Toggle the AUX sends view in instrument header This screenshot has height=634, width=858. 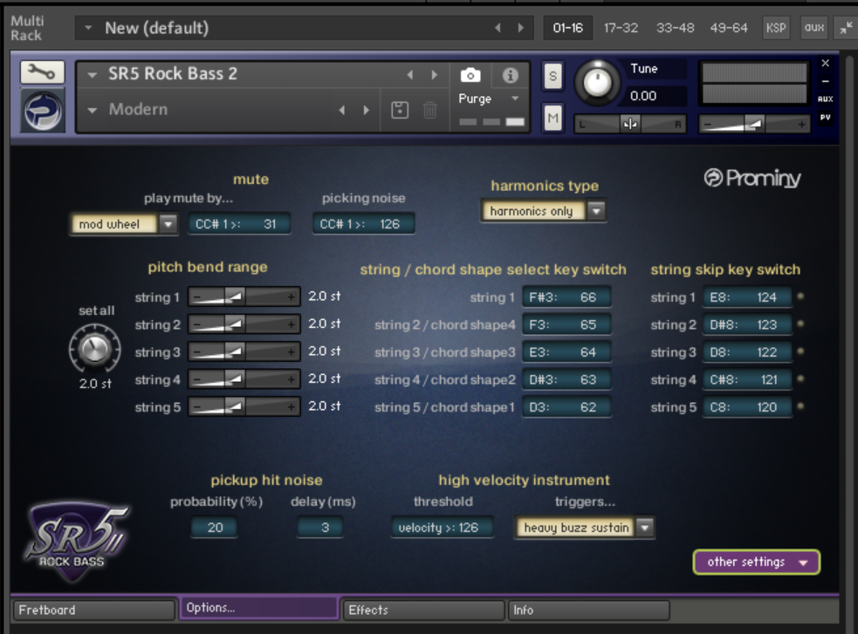coord(825,99)
